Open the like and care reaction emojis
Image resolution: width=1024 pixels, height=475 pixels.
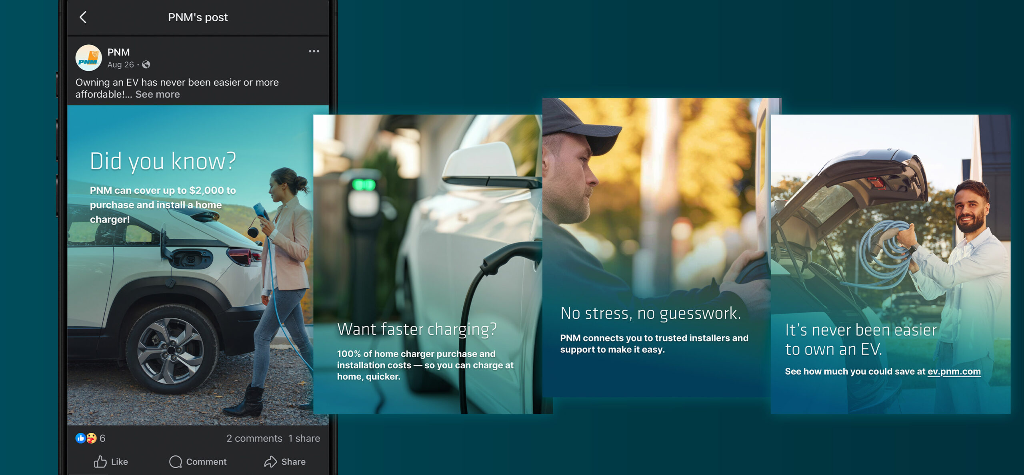click(86, 438)
